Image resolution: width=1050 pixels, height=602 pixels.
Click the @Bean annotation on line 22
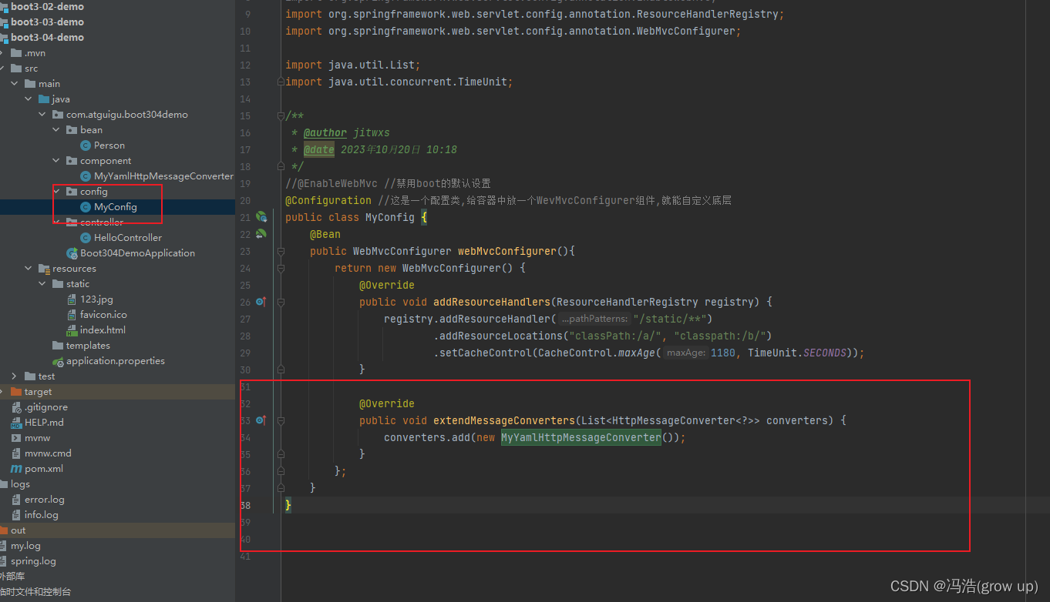point(325,234)
